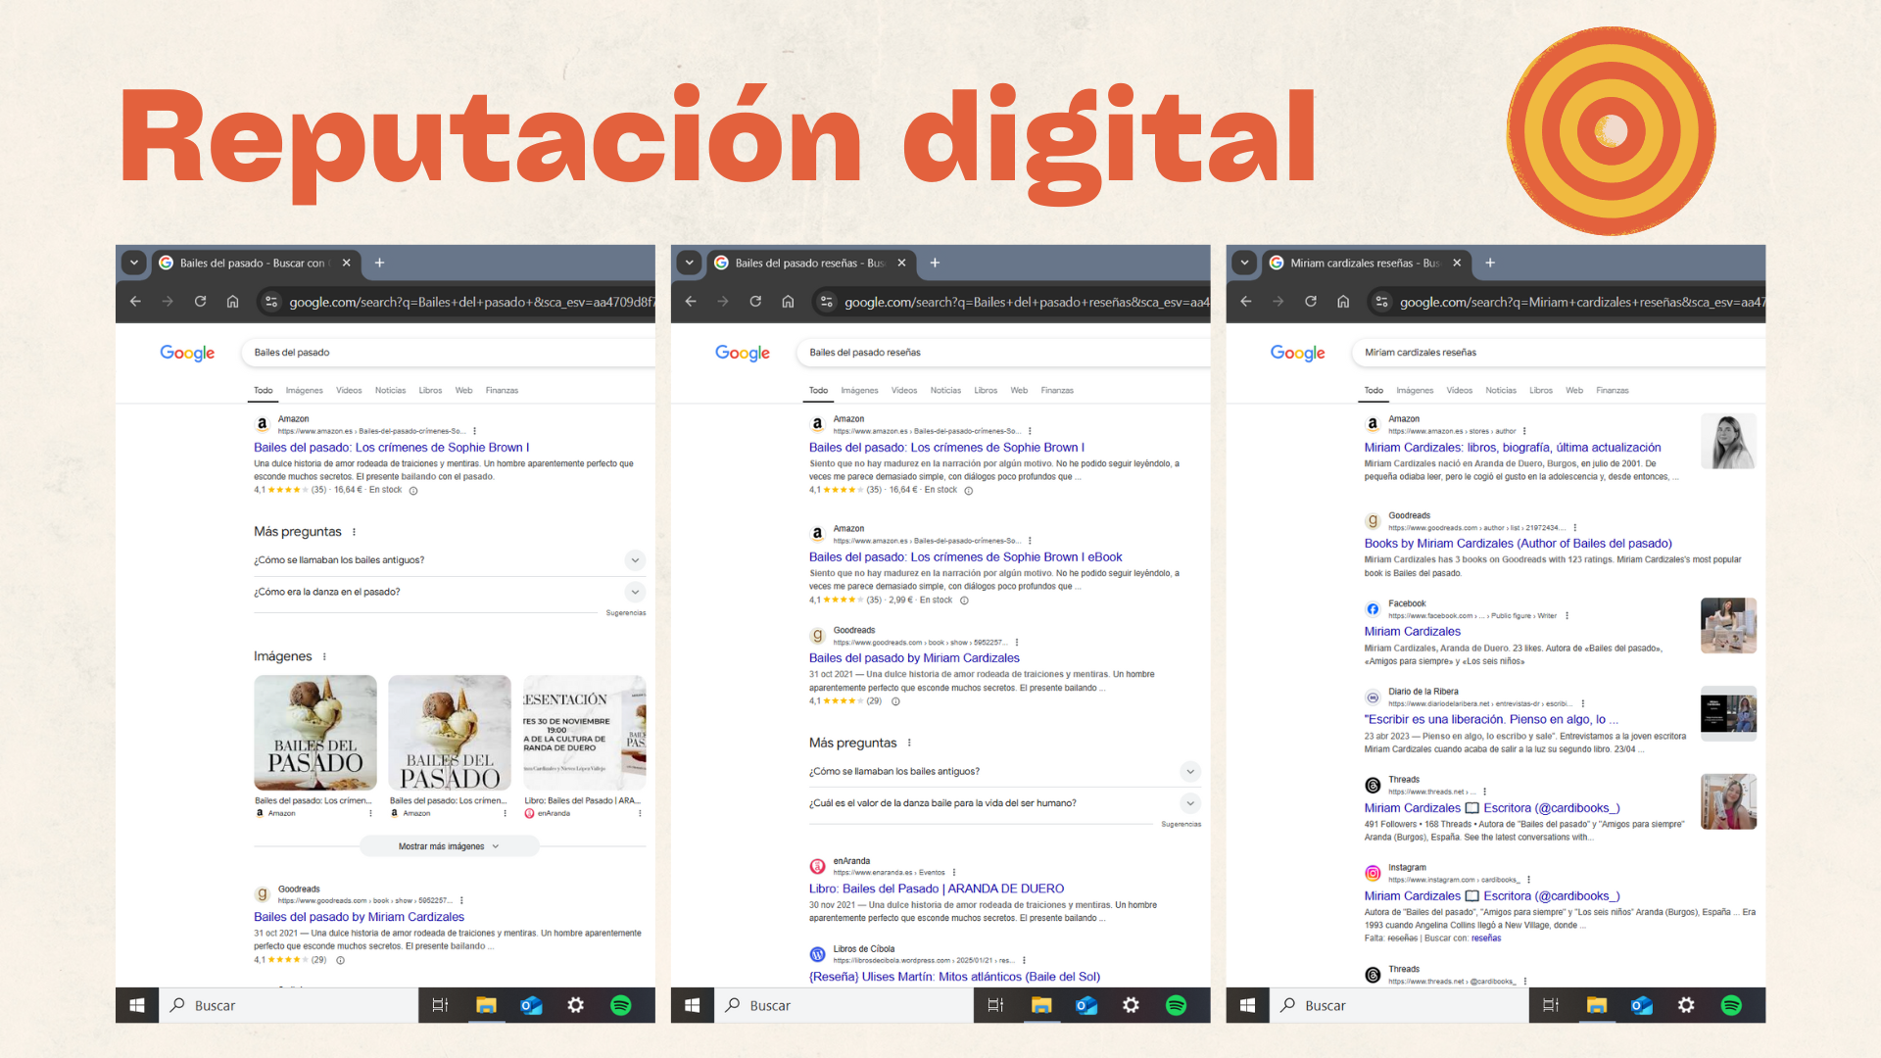Expand '¿Cuál es el valor de la danza baile' question

pos(1190,803)
